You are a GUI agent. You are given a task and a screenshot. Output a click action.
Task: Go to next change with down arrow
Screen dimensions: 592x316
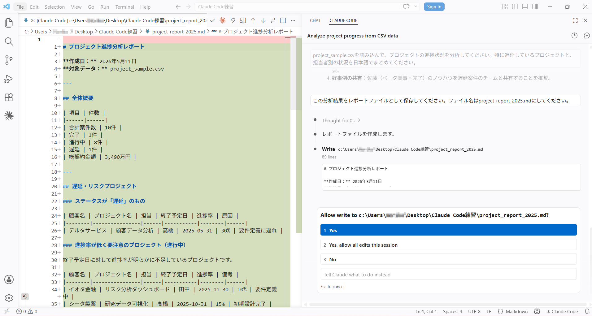[263, 20]
